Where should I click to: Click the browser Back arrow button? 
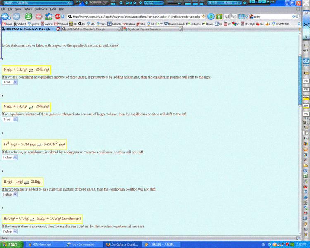[x=5, y=17]
